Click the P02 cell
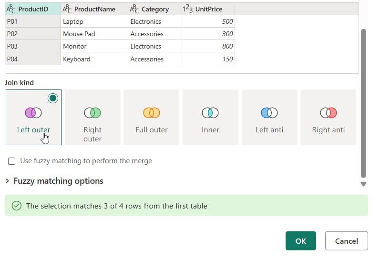This screenshot has height=258, width=380. (x=33, y=34)
